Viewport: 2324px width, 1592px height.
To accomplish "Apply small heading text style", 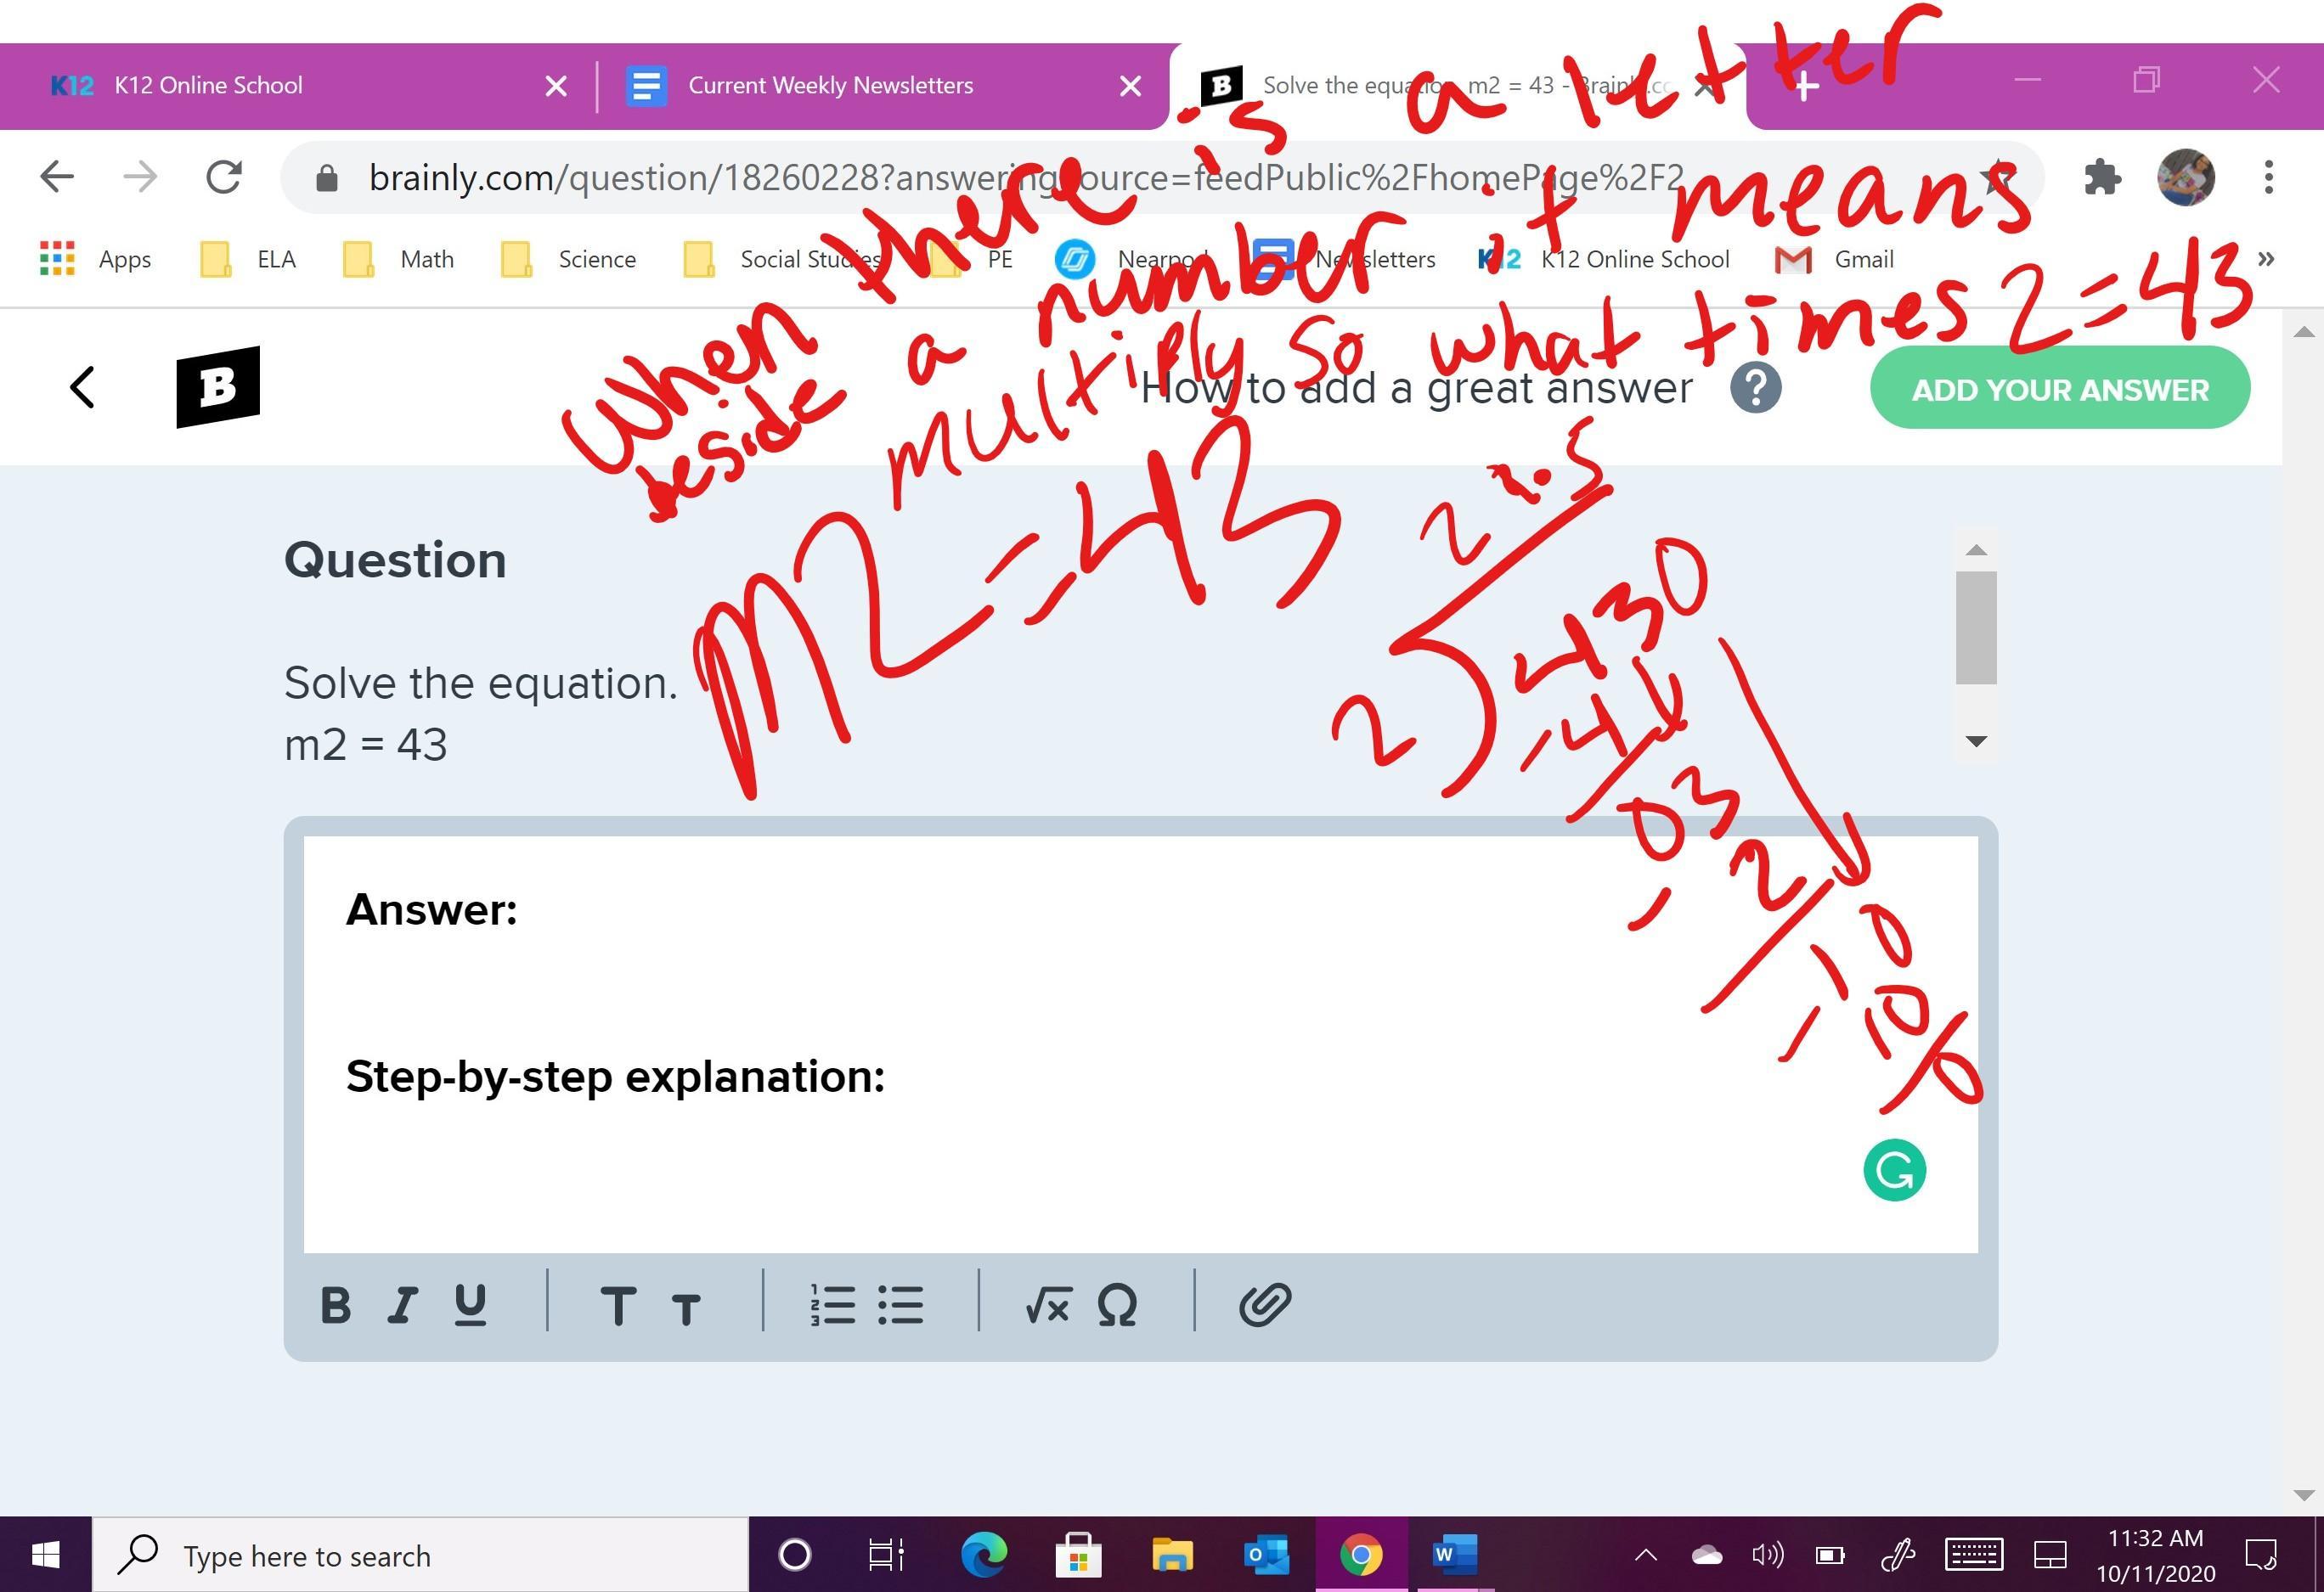I will click(686, 1309).
